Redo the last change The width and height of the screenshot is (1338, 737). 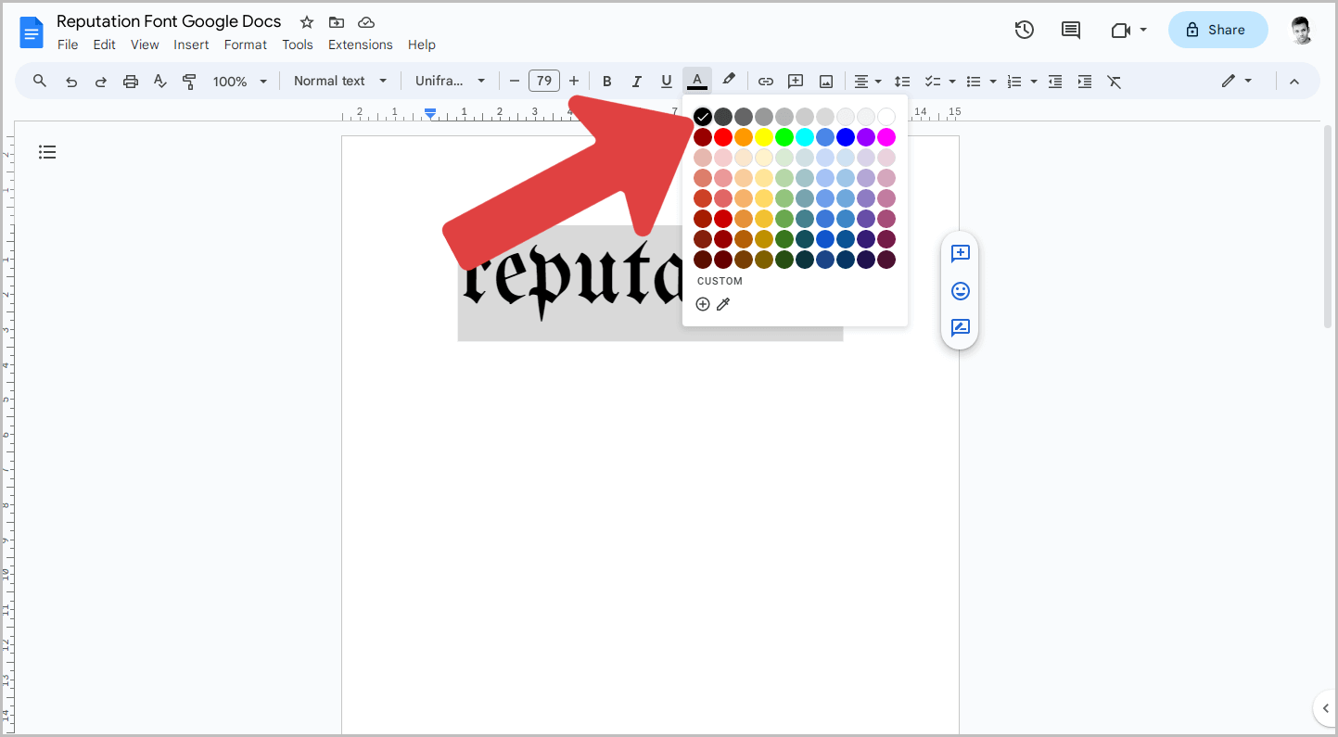pos(100,81)
